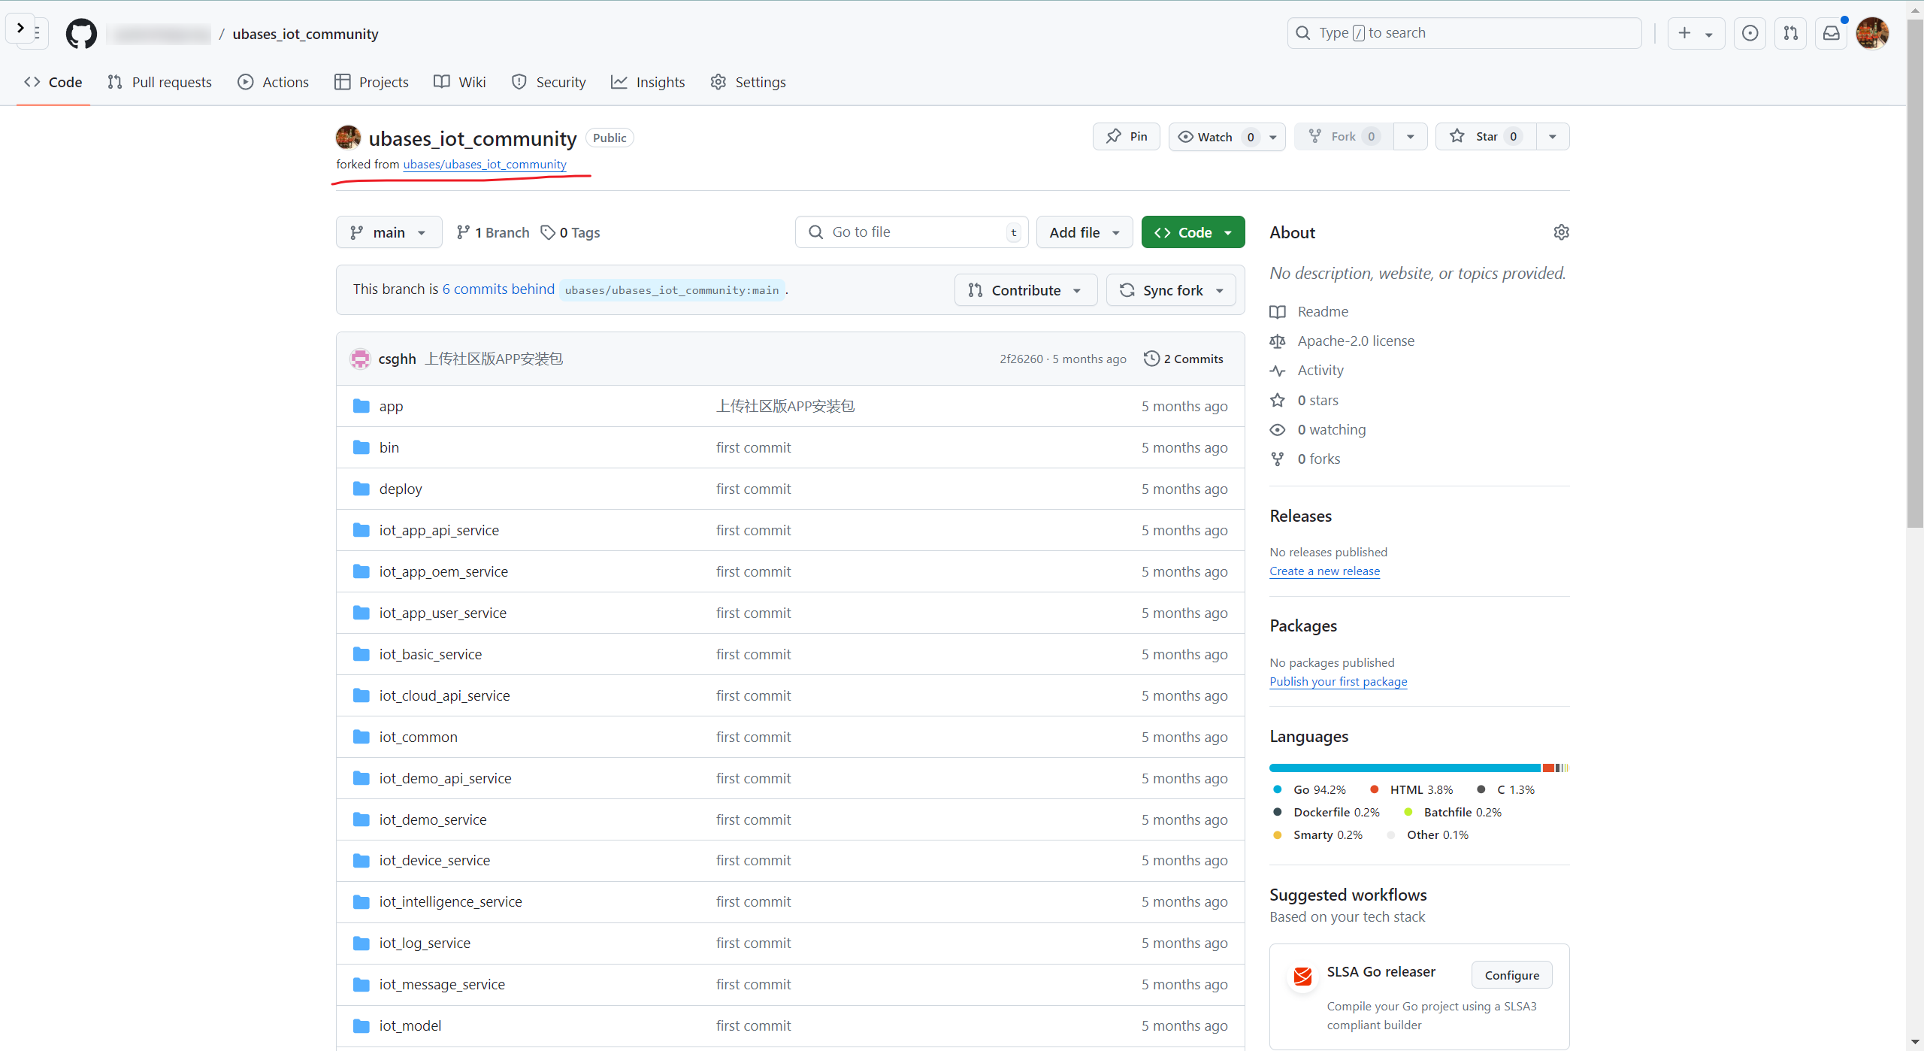Image resolution: width=1924 pixels, height=1051 pixels.
Task: Open the Fork options dropdown arrow
Action: coord(1411,136)
